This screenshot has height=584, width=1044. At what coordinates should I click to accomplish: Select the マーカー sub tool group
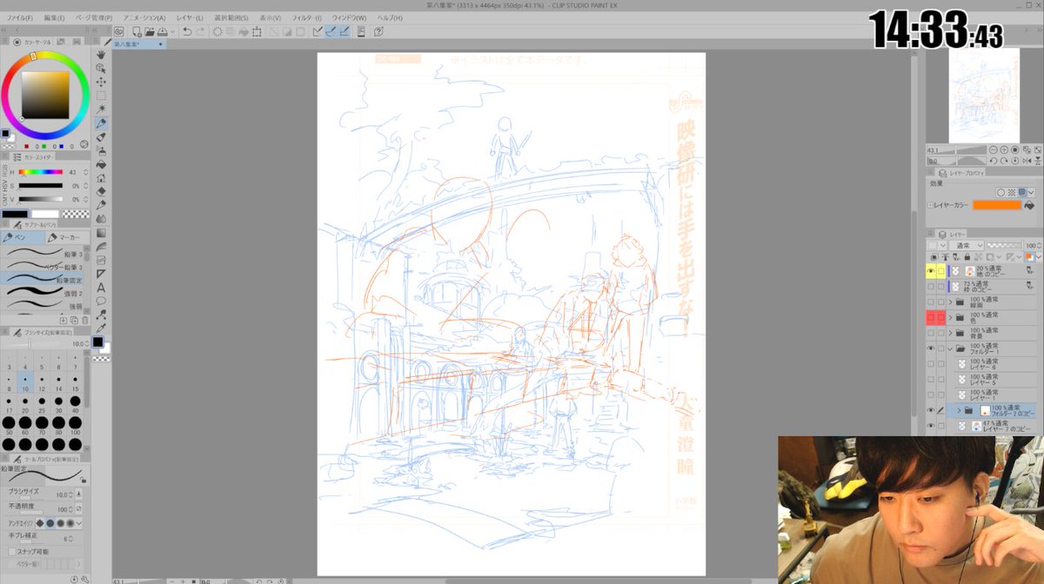click(x=66, y=237)
